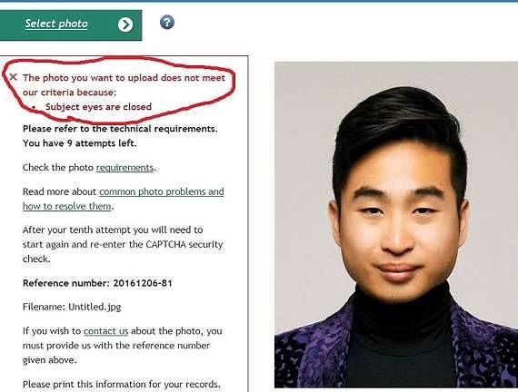Click the CAPTCHA security check paragraph
The image size is (518, 392).
pyautogui.click(x=123, y=244)
